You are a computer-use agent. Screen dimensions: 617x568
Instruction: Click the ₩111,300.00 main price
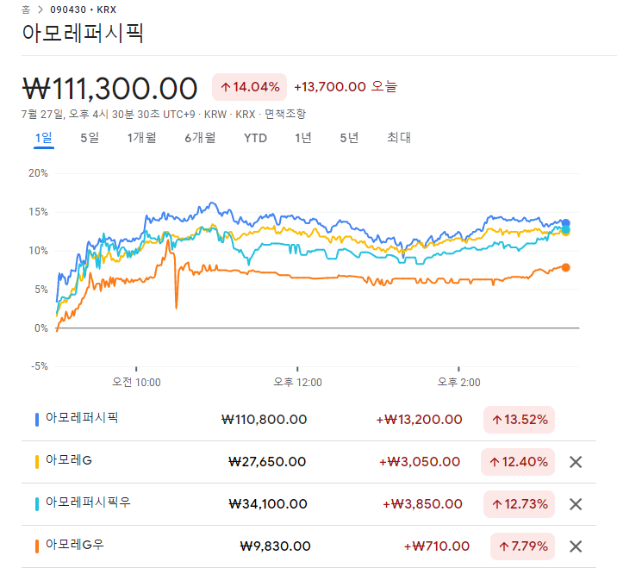[109, 89]
